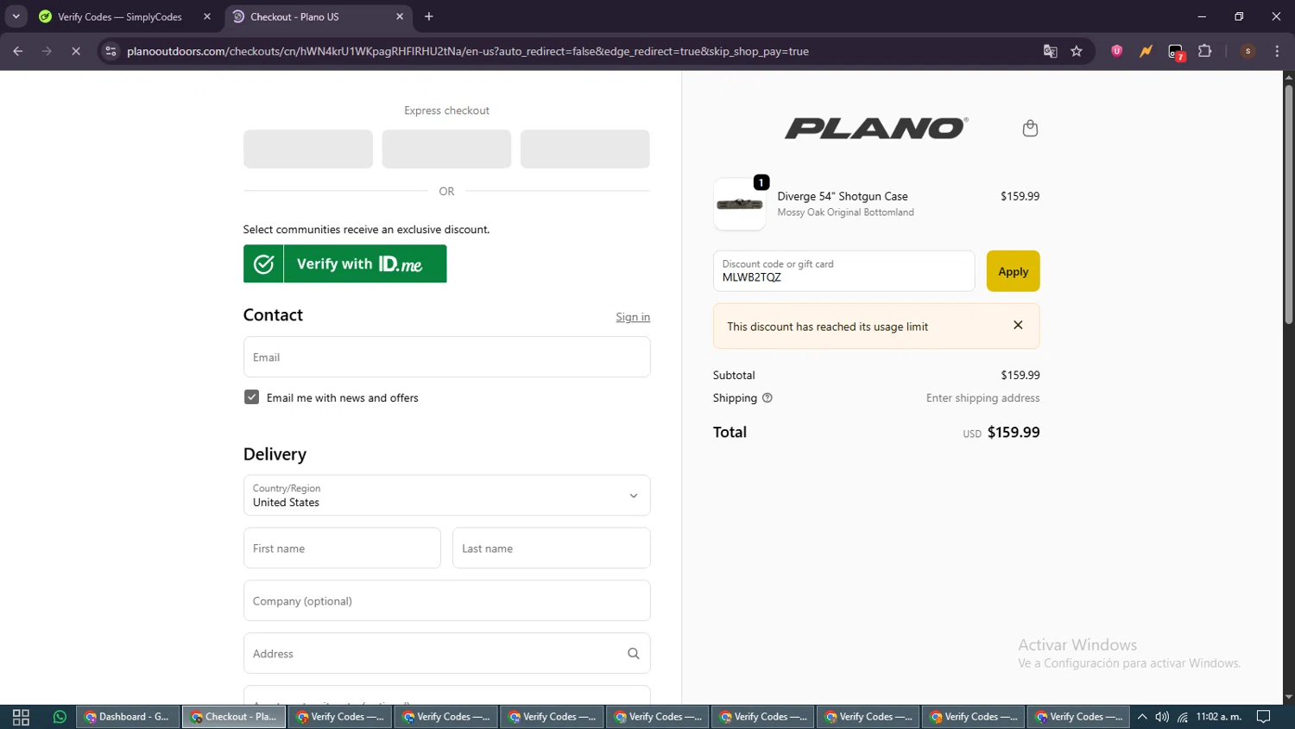Bookmark this page with the star icon

click(1077, 52)
